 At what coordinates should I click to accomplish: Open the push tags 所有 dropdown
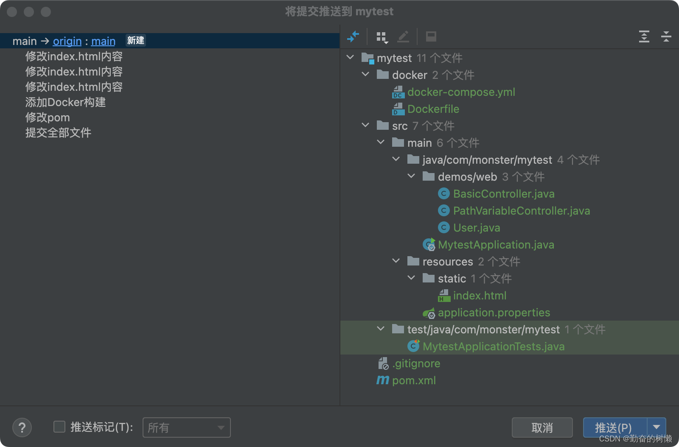tap(187, 427)
